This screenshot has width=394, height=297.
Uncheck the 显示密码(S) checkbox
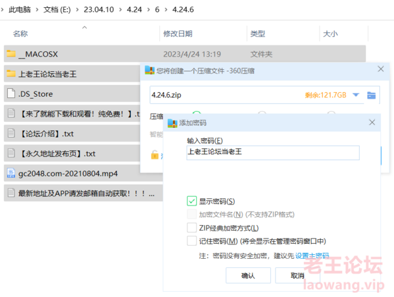coord(191,201)
